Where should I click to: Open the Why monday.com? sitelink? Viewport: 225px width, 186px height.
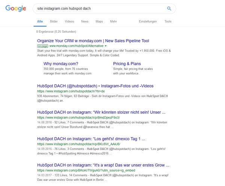point(61,64)
